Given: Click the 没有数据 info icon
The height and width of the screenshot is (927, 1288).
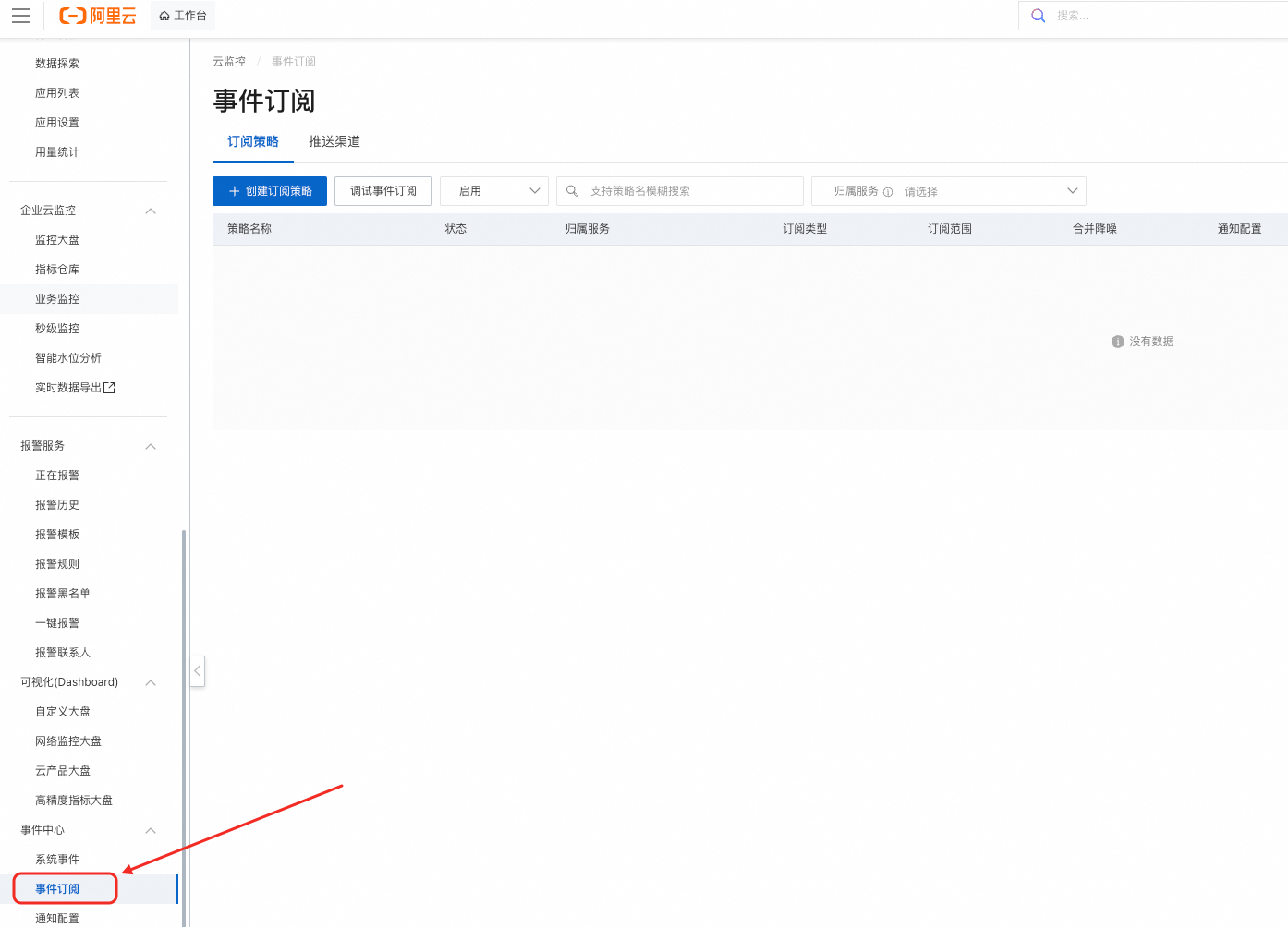Looking at the screenshot, I should pos(1118,342).
